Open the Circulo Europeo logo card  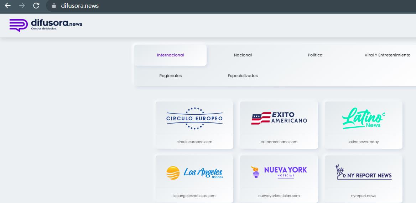pos(194,118)
